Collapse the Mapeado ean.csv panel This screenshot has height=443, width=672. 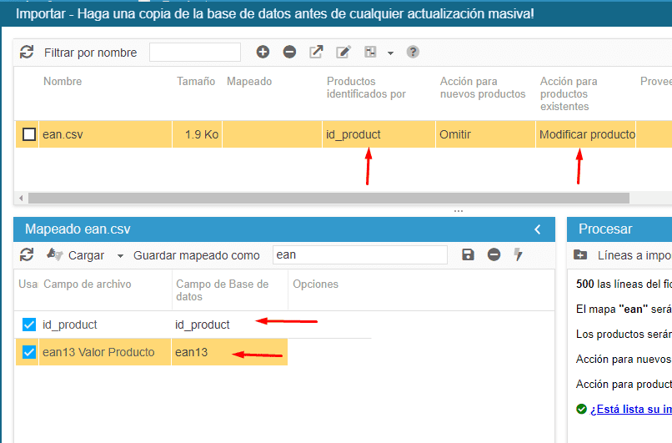pos(538,229)
